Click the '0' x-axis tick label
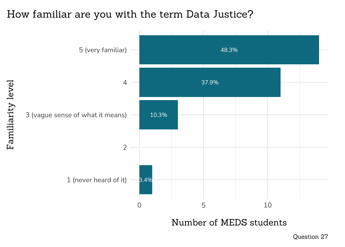This screenshot has height=247, width=345. [139, 205]
